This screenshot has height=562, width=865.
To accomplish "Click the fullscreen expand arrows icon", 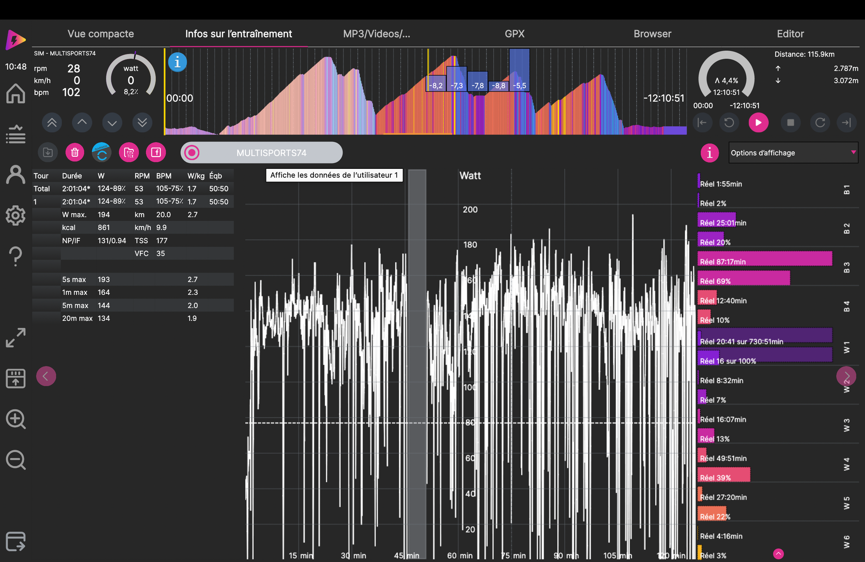I will point(16,338).
